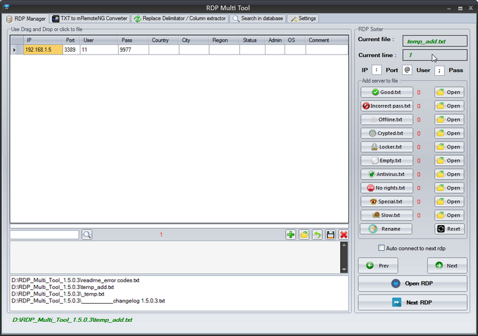Go to the next server with Next
478x336 pixels.
pos(447,265)
